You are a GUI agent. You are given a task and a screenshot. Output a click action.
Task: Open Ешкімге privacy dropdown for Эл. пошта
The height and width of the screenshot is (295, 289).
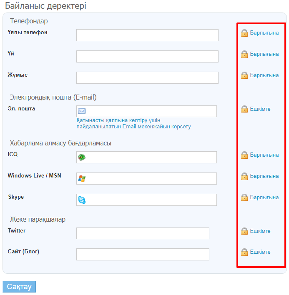point(260,109)
